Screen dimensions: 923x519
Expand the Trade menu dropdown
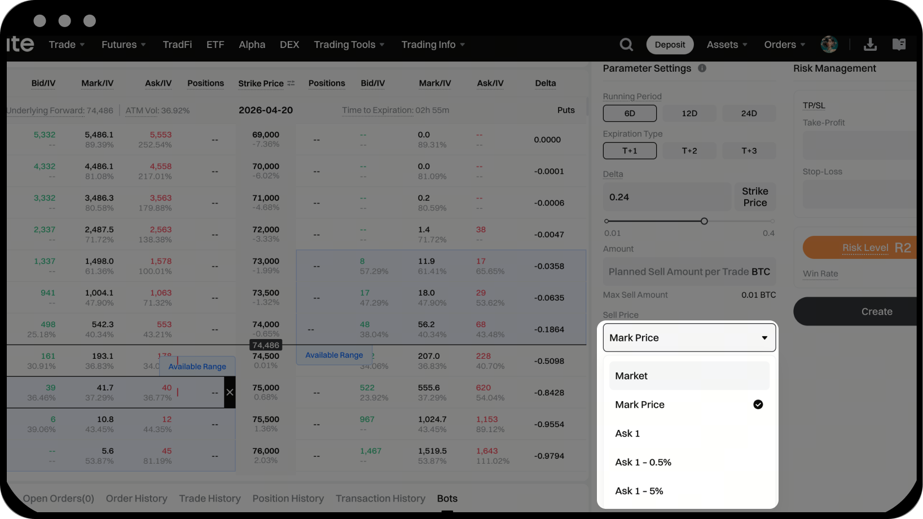click(67, 45)
